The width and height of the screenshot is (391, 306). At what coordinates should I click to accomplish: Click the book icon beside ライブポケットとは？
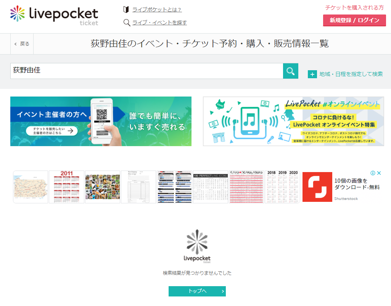click(126, 10)
